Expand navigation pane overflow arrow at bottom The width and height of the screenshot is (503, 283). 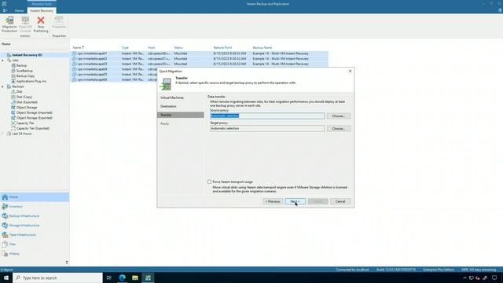click(67, 263)
